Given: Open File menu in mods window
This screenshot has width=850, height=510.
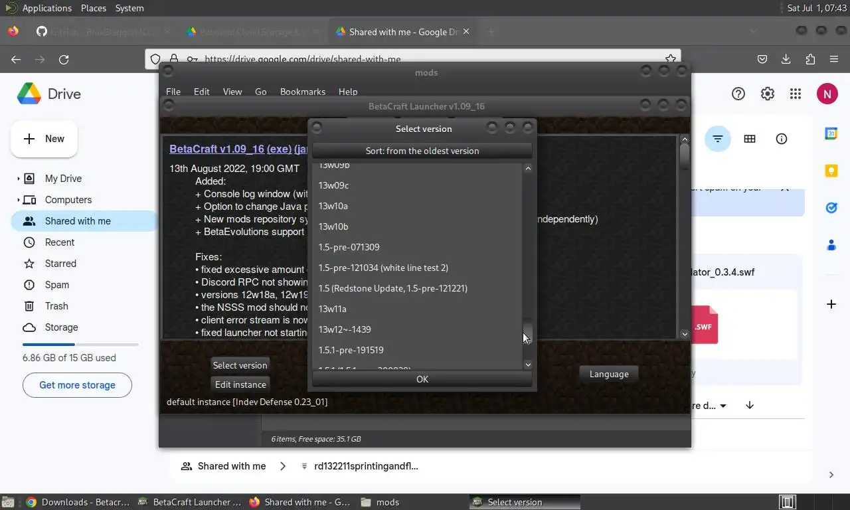Looking at the screenshot, I should [x=173, y=92].
